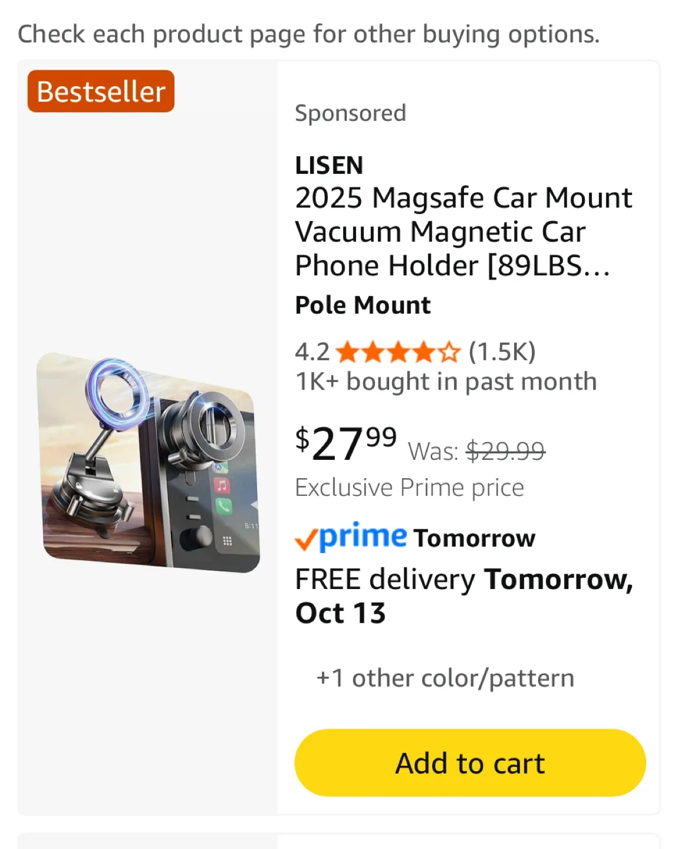This screenshot has height=849, width=678.
Task: Tap the bold Tomorrow label beside Prime
Action: click(x=475, y=538)
